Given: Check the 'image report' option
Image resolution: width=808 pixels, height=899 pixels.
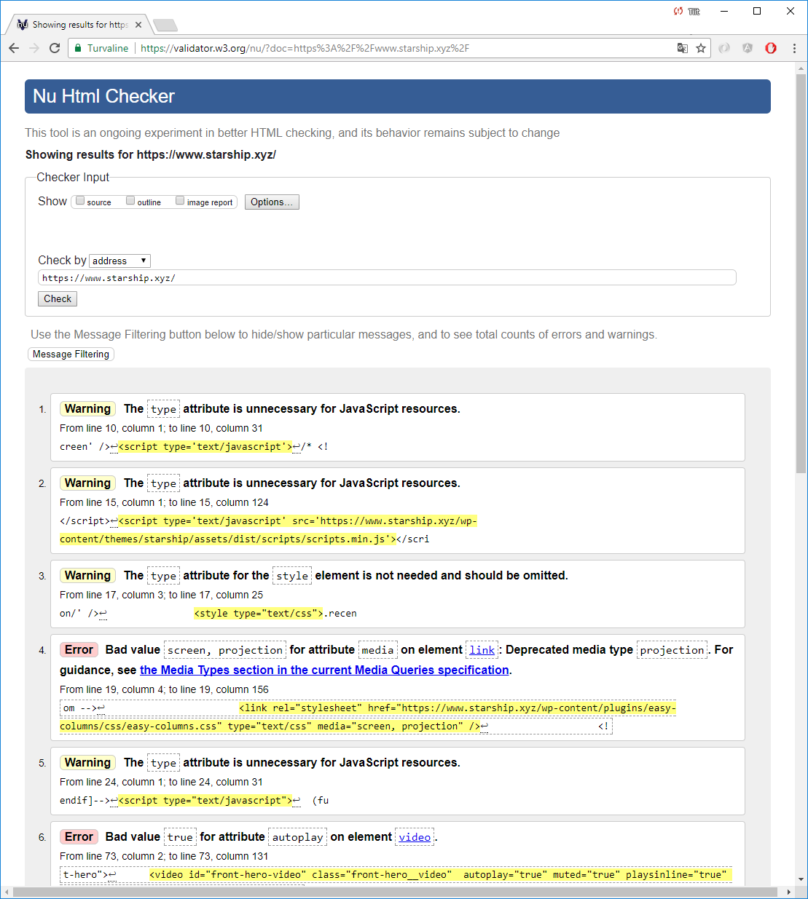Looking at the screenshot, I should pos(180,201).
